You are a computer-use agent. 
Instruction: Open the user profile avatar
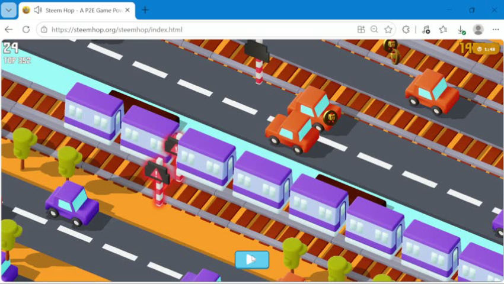479,30
